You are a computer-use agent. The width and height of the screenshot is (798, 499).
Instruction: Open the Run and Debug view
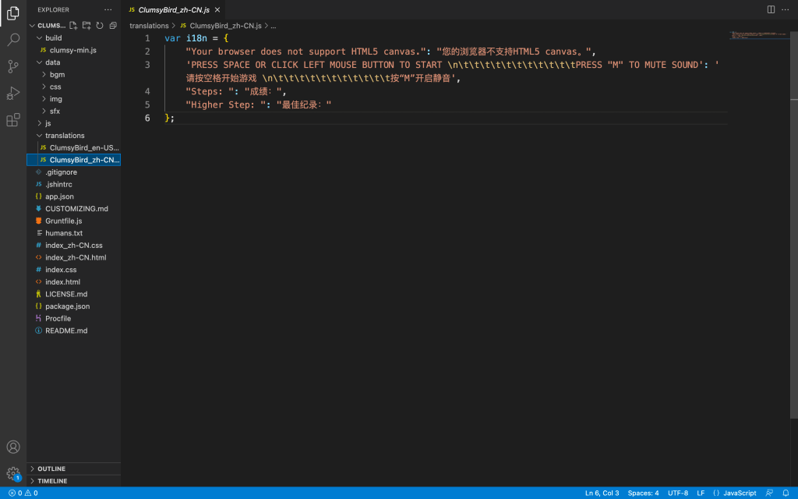click(x=13, y=94)
